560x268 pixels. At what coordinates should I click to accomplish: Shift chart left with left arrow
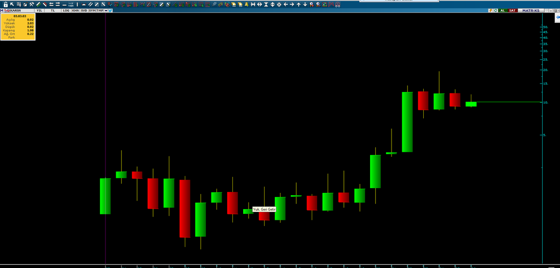click(x=286, y=4)
